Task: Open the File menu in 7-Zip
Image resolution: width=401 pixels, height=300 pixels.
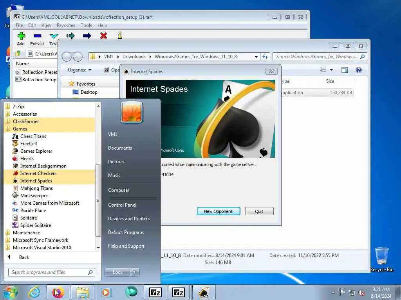Action: tap(19, 25)
